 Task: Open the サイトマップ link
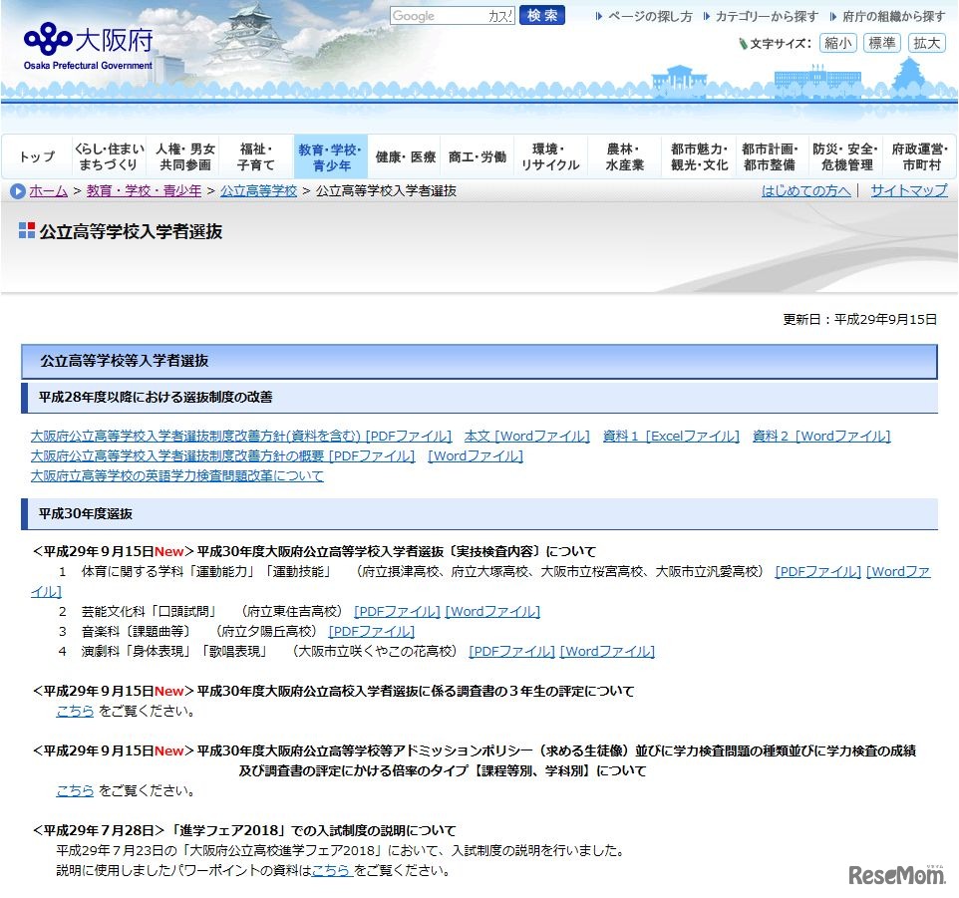coord(909,190)
